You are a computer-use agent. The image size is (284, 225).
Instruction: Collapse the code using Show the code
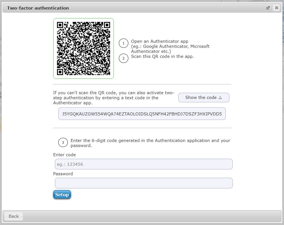click(x=204, y=98)
